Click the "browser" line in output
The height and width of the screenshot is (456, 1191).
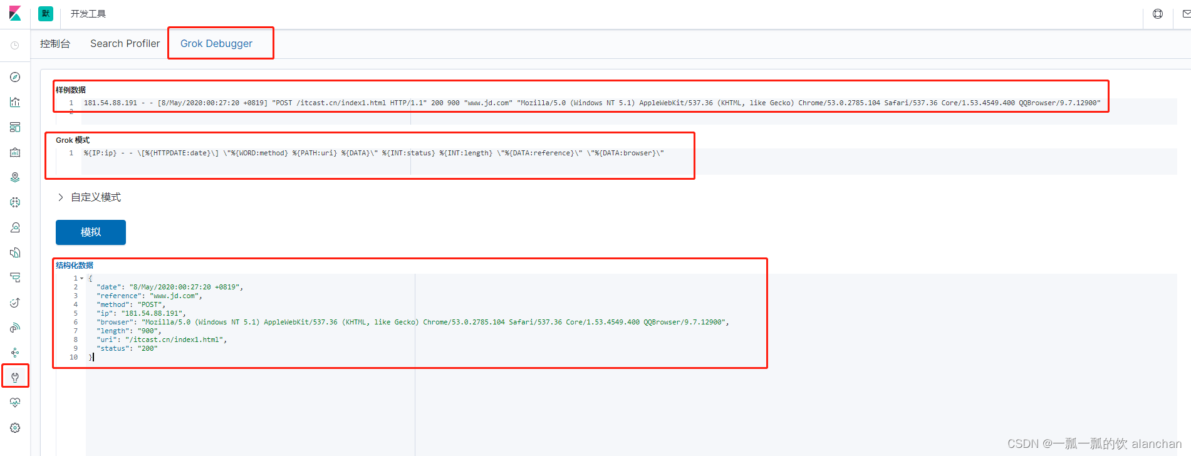coord(413,322)
